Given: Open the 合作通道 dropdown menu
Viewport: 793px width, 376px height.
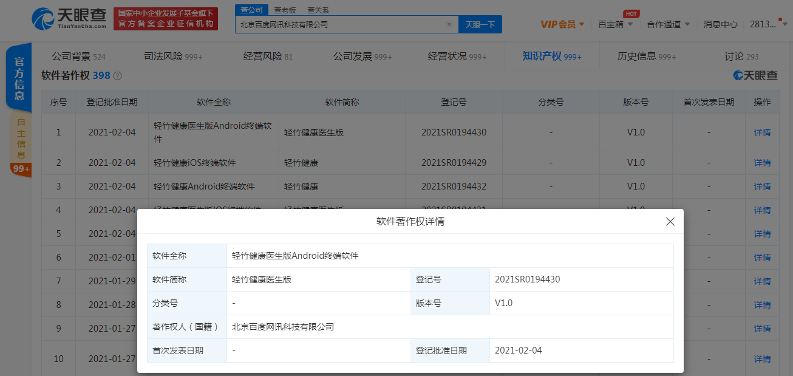Looking at the screenshot, I should click(x=669, y=24).
